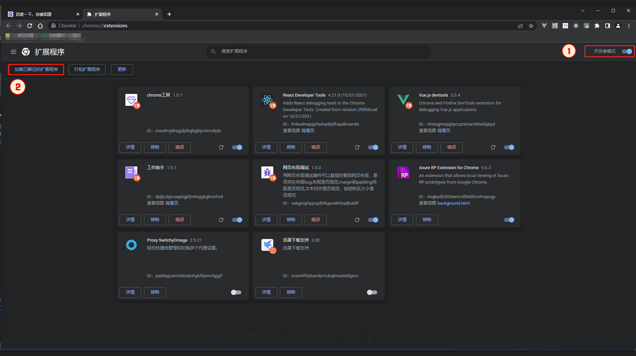Open background.html link for Axure extension
The height and width of the screenshot is (356, 636).
[453, 203]
